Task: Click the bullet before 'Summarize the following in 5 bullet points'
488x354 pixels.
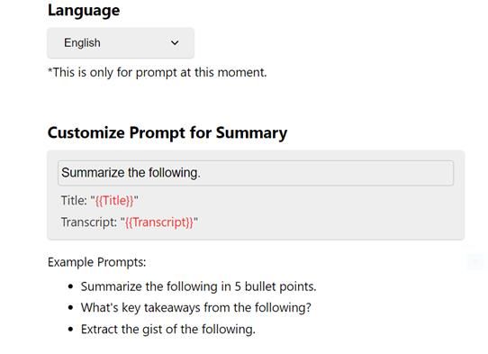Action: click(70, 286)
